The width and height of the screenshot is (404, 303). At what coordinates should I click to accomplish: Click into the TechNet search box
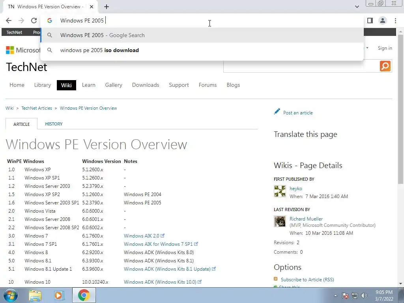tap(301, 66)
